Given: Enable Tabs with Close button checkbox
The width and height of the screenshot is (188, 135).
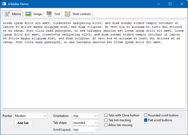Looking at the screenshot, I should click(106, 115).
